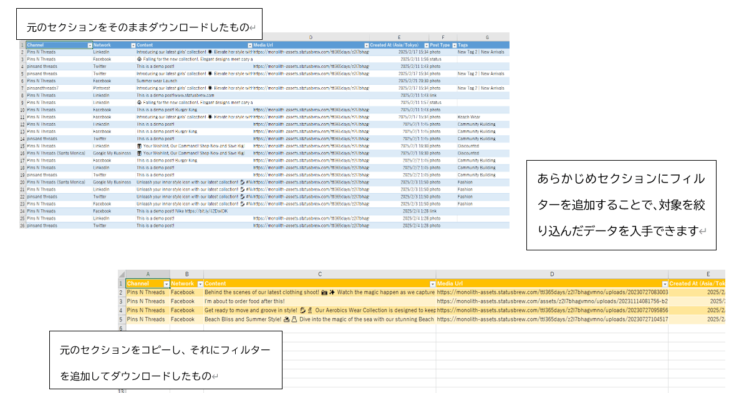Open the Post Type filter dropdown in blue table

(454, 45)
